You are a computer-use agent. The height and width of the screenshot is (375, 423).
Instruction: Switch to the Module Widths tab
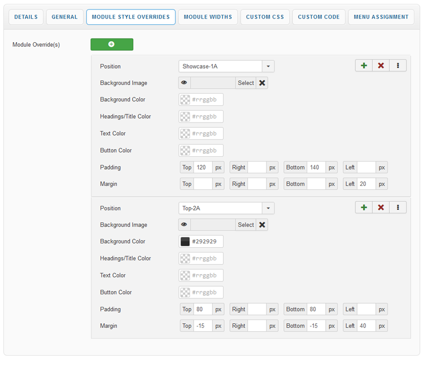click(x=208, y=17)
